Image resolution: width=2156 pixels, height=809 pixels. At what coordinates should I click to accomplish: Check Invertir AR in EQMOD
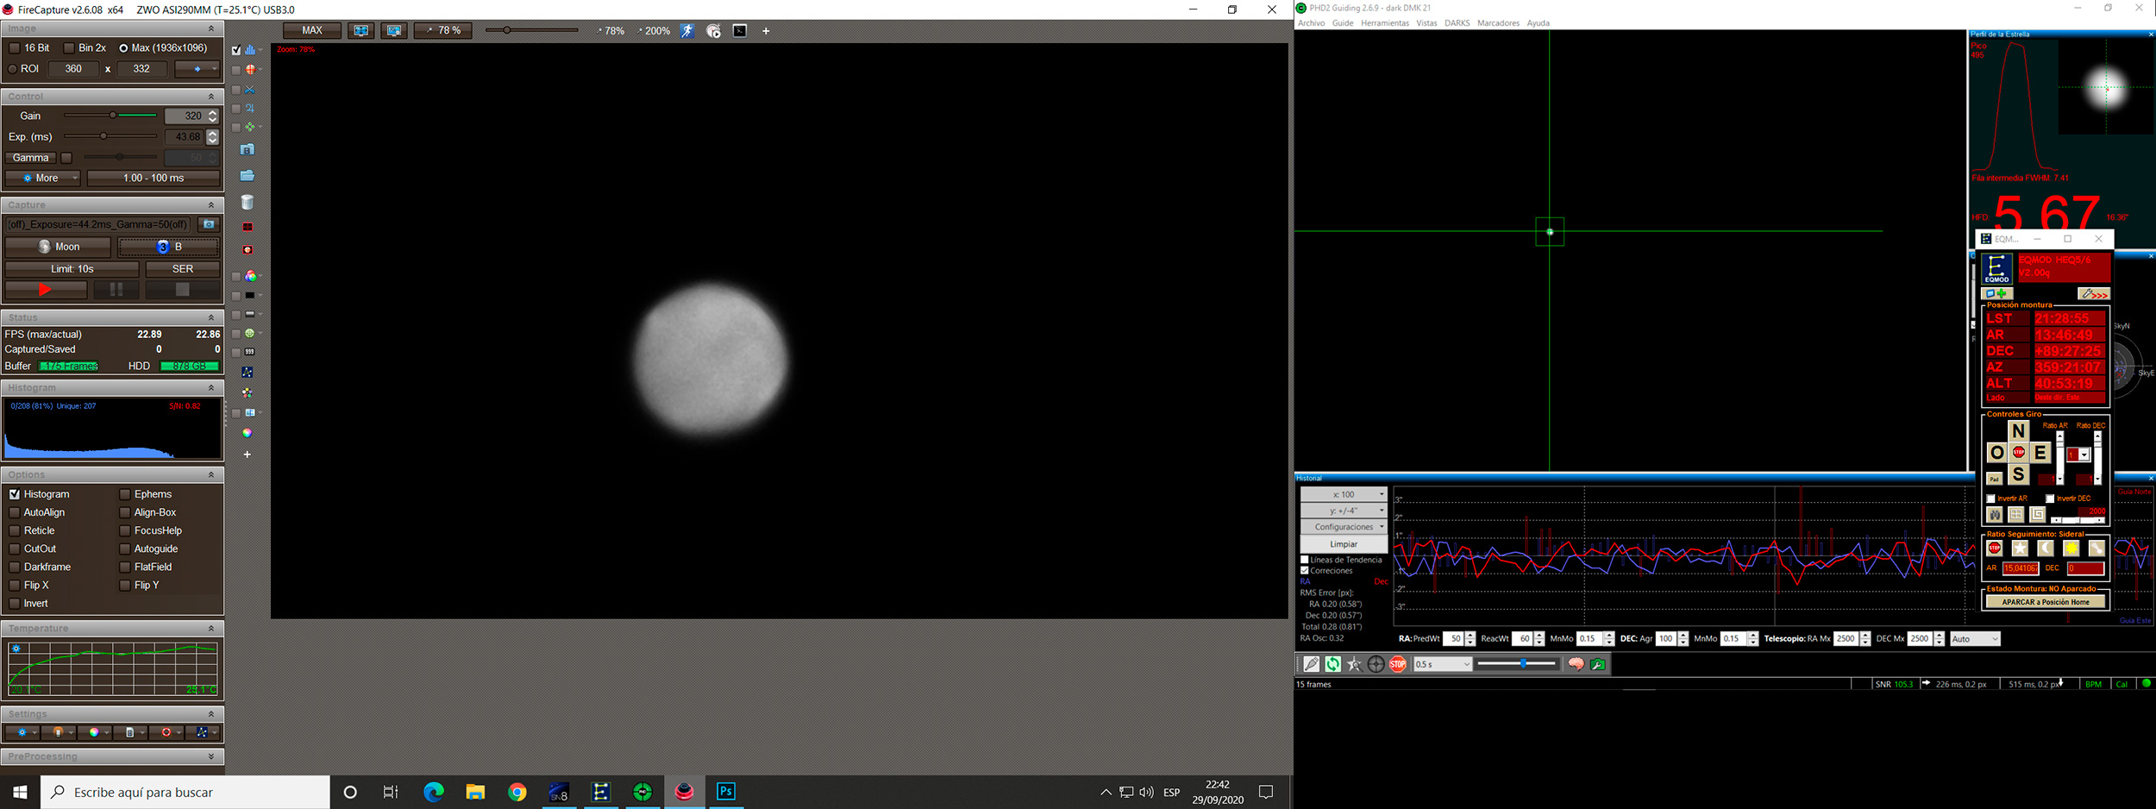1991,499
